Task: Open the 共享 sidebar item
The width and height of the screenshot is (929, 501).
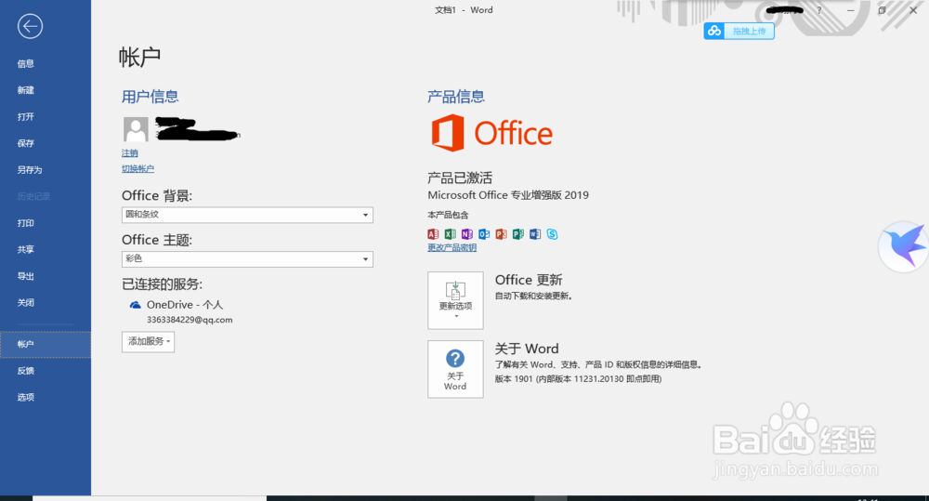Action: 46,250
